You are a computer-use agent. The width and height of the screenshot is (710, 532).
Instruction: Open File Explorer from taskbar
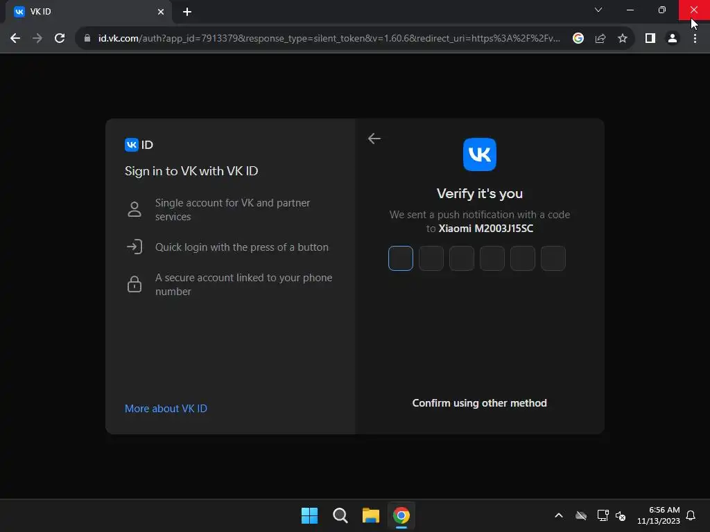[x=370, y=515]
